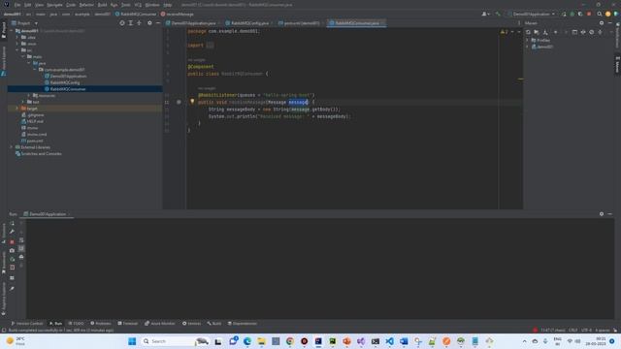Open the Navigate menu
Viewport: 621px width, 349px height.
pyautogui.click(x=54, y=5)
